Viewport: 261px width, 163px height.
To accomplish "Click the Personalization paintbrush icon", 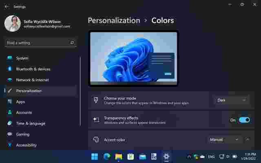I will 10,90.
